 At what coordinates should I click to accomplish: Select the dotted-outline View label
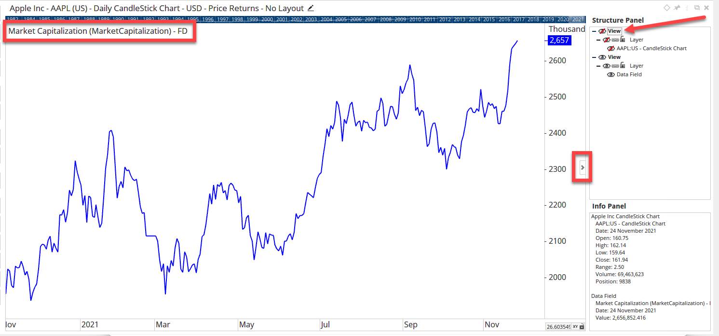(x=614, y=31)
